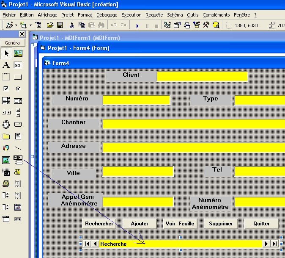Select the Line control tool
Screen dimensions: 285x258
[18, 148]
